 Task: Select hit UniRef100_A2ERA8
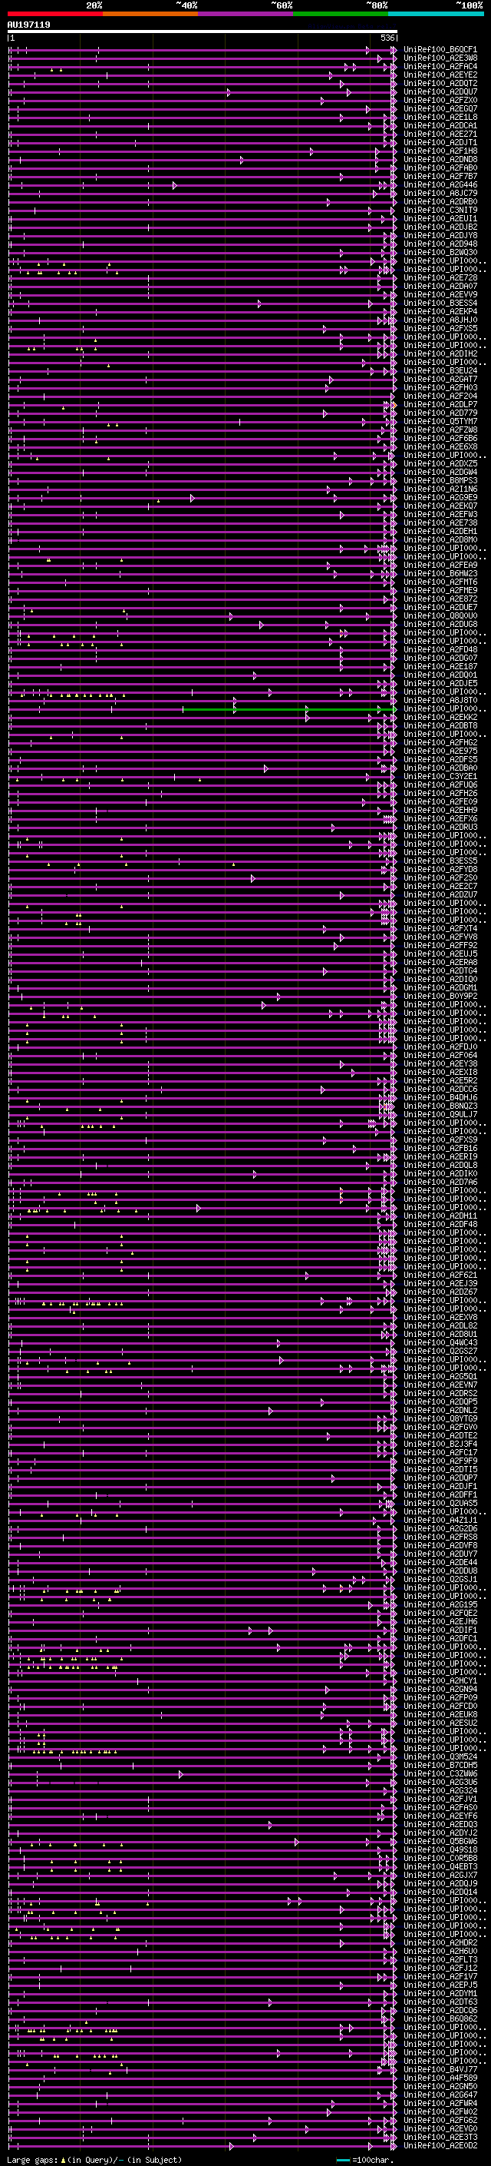440,963
